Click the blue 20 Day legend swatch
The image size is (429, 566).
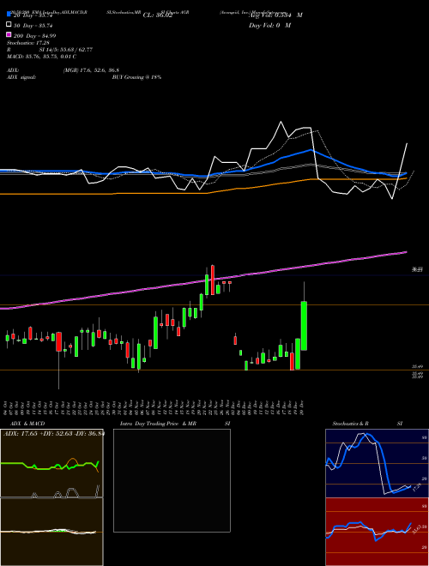[9, 14]
